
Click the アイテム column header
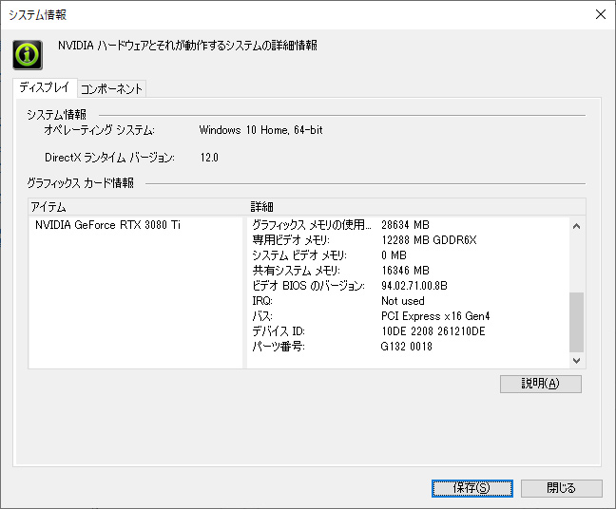pyautogui.click(x=137, y=207)
